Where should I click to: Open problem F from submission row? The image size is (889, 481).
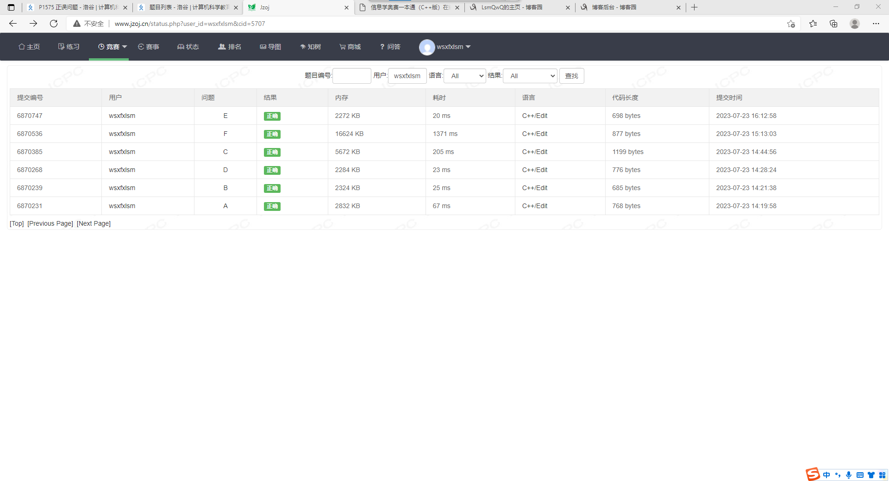coord(225,134)
